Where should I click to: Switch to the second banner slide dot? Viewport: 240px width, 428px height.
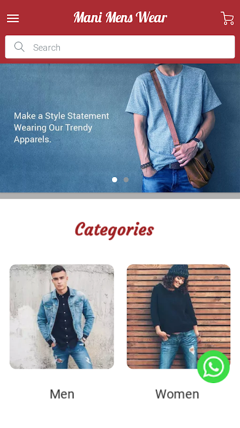126,180
